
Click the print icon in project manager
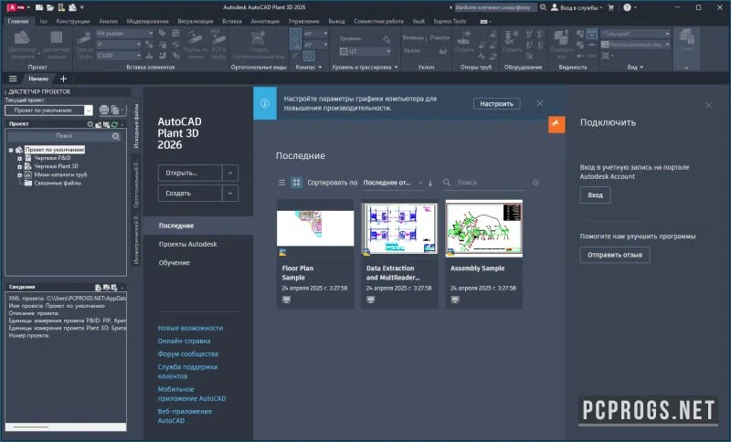pyautogui.click(x=104, y=110)
